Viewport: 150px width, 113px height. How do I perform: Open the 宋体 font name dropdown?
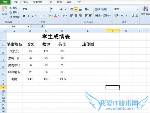[49, 9]
